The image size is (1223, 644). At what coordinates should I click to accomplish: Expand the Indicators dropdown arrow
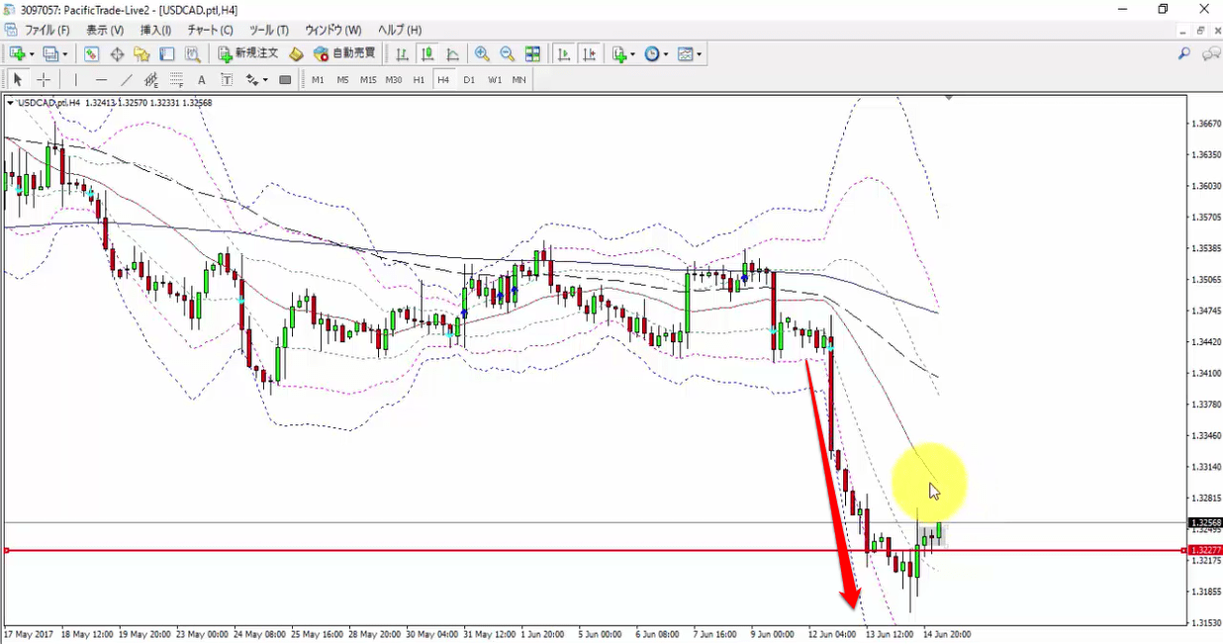pyautogui.click(x=633, y=54)
